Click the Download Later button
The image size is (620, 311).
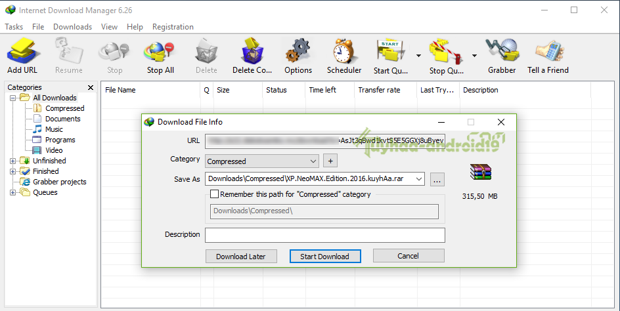pyautogui.click(x=241, y=256)
